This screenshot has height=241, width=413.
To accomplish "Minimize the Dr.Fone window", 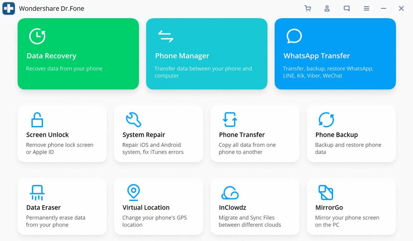I will 384,8.
